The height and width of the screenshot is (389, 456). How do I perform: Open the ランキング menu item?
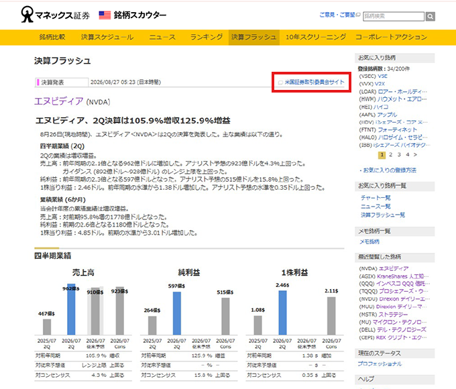point(207,38)
